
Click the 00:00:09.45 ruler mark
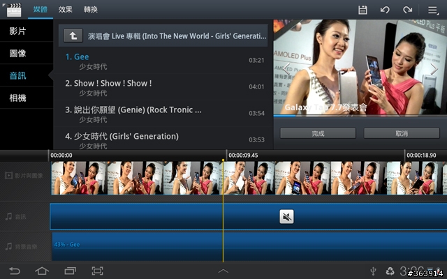[x=243, y=156]
